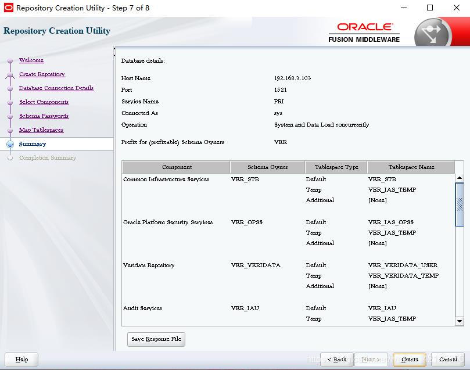Click the table scrollbar up arrow
The height and width of the screenshot is (370, 470).
coord(460,178)
